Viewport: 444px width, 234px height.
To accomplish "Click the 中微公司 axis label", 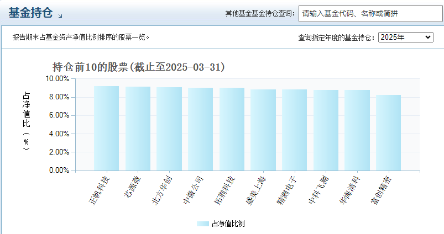I will pyautogui.click(x=193, y=190).
